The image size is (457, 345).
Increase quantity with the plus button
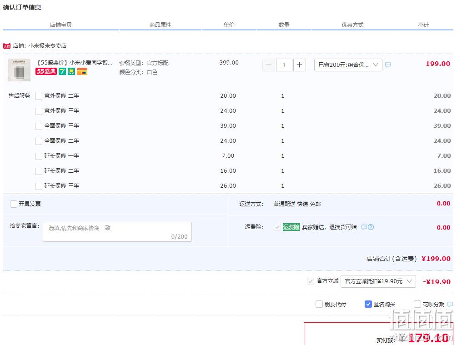299,65
